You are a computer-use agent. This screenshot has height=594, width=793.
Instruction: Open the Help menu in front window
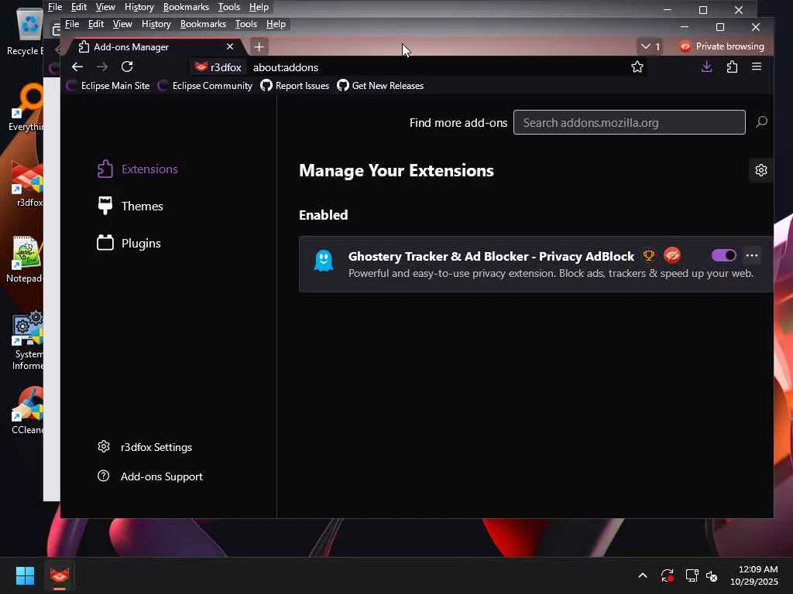tap(276, 24)
